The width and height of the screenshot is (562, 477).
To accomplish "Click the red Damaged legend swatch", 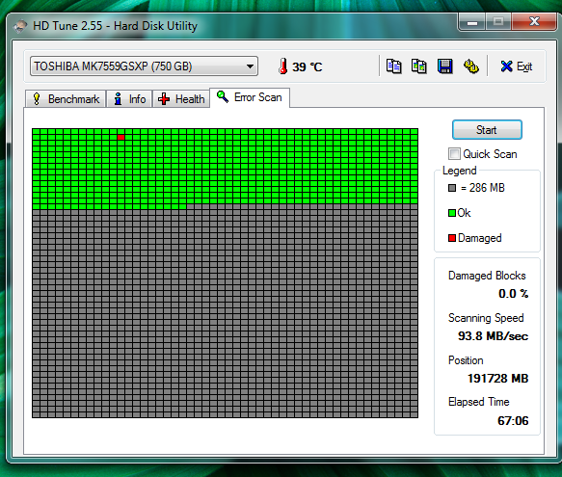I will 451,238.
